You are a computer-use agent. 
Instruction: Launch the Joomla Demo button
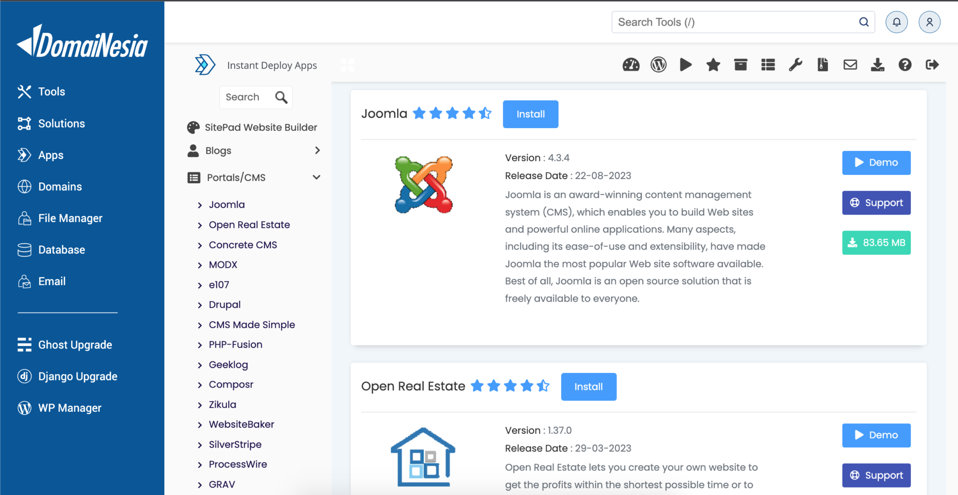point(876,163)
